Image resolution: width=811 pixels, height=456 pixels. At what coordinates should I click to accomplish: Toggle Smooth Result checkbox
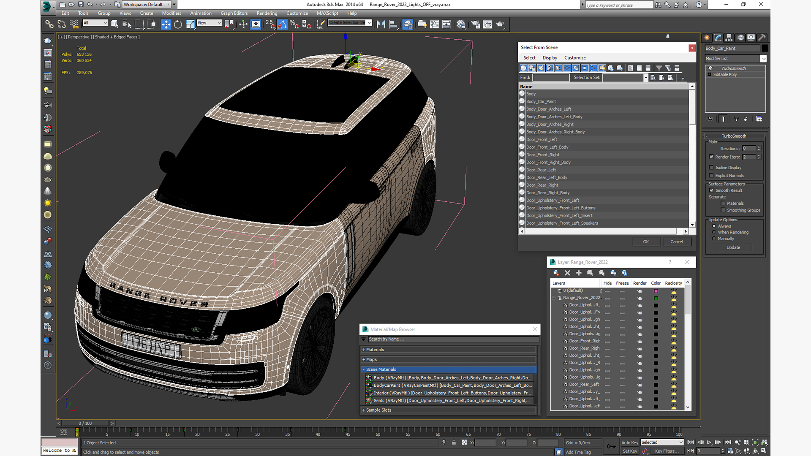pyautogui.click(x=712, y=190)
